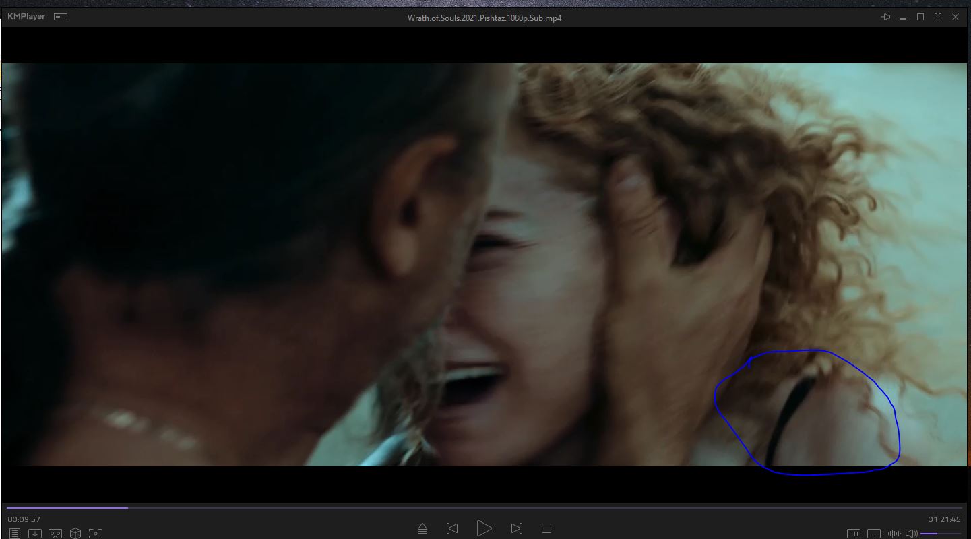971x539 pixels.
Task: Skip to the previous track
Action: tap(452, 528)
